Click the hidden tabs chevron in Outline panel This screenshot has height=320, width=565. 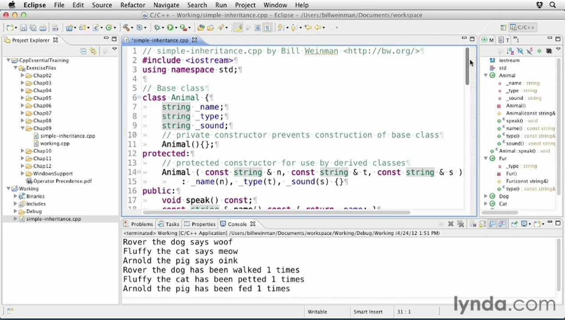(x=516, y=40)
